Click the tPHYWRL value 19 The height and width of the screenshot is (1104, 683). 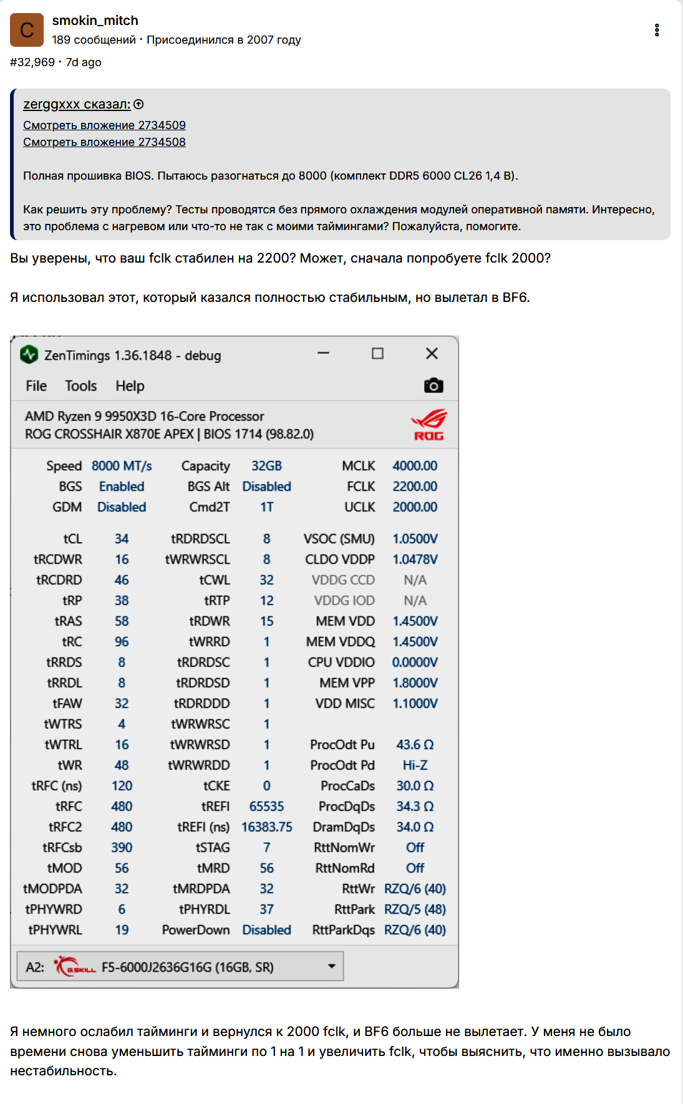click(x=122, y=930)
